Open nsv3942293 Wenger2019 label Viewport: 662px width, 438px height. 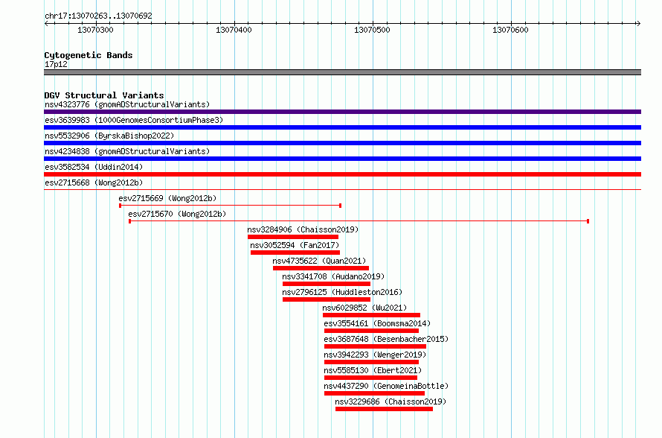[376, 355]
